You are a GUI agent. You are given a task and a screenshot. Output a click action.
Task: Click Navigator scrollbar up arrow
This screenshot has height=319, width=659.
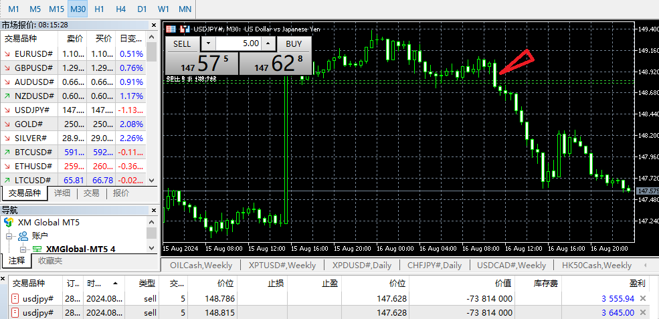pos(152,222)
